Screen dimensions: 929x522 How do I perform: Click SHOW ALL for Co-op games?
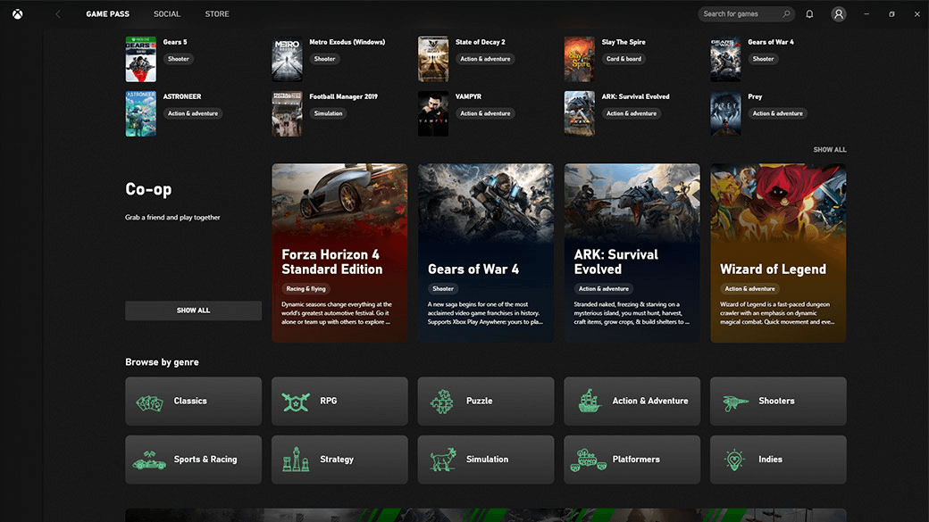(x=193, y=310)
